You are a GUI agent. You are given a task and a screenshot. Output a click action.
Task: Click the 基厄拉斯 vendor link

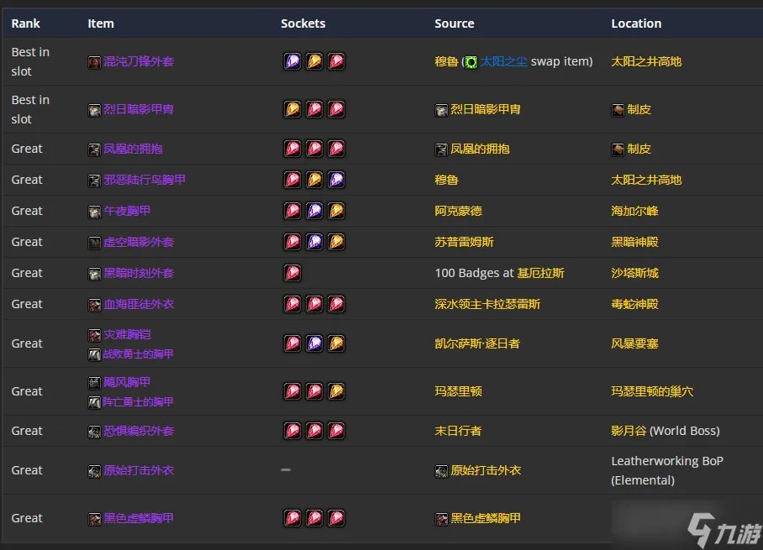click(x=540, y=273)
